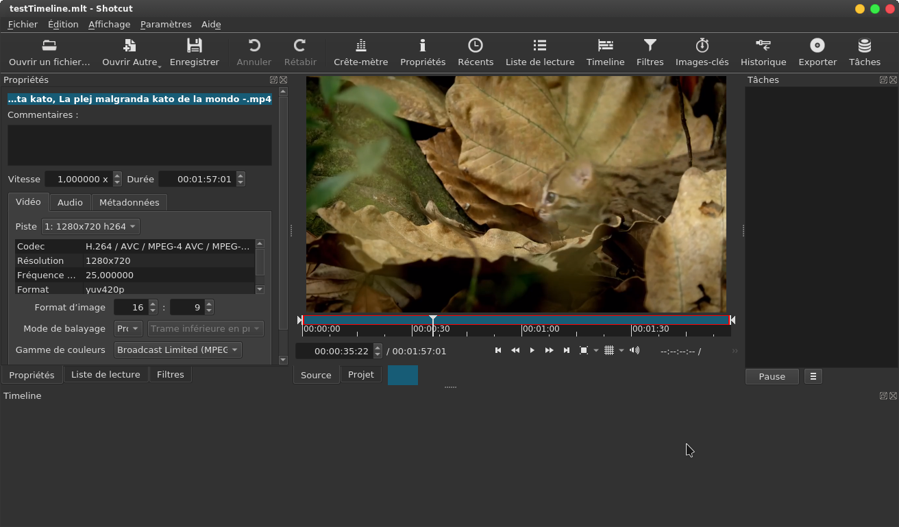Open the grid options dropdown arrow
Screen dimensions: 899x527
pyautogui.click(x=621, y=350)
